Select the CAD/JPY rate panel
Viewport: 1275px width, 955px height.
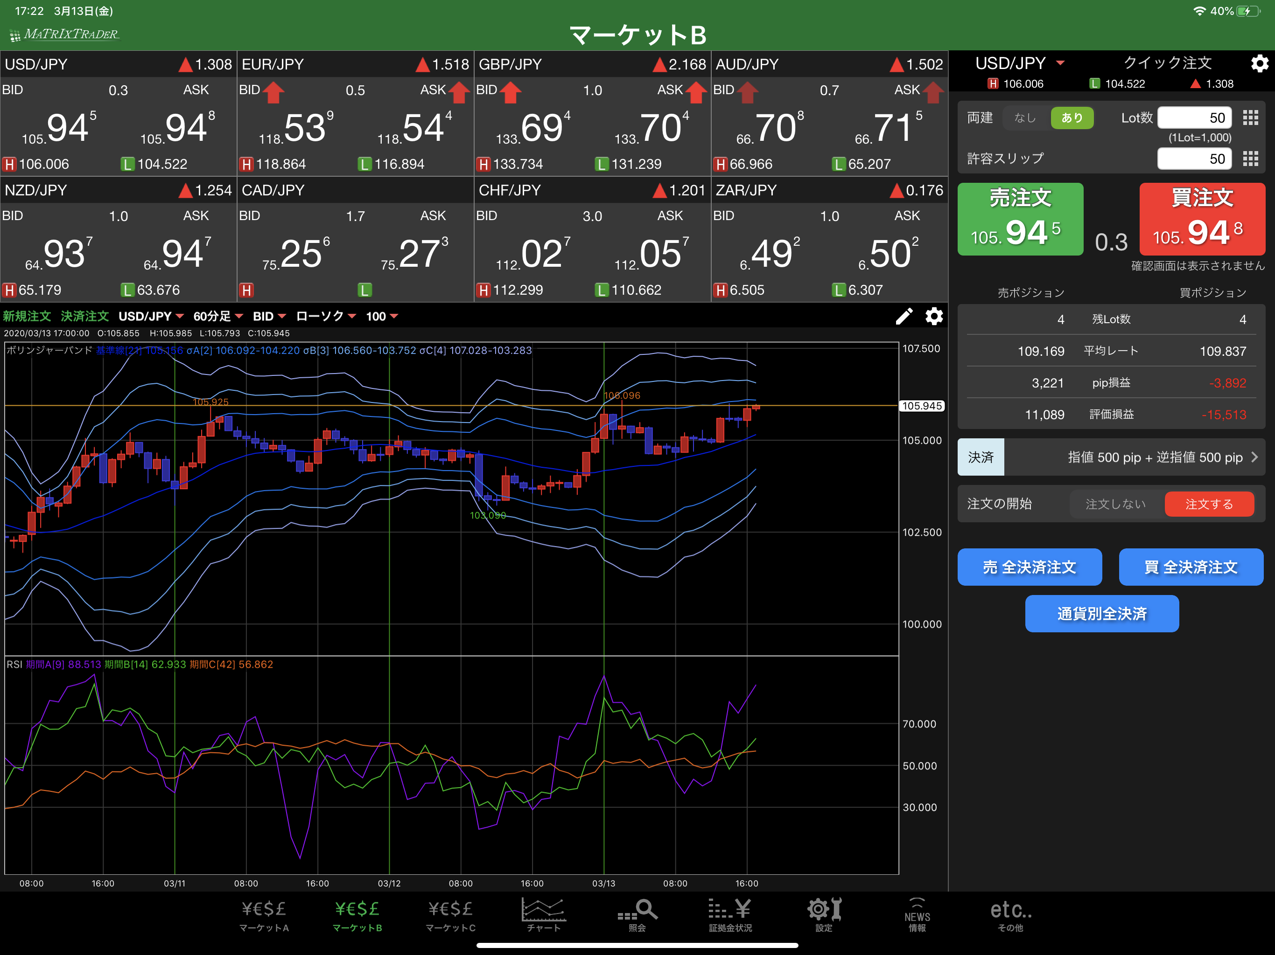point(355,240)
